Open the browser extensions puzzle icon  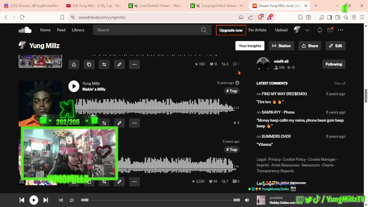point(300,17)
